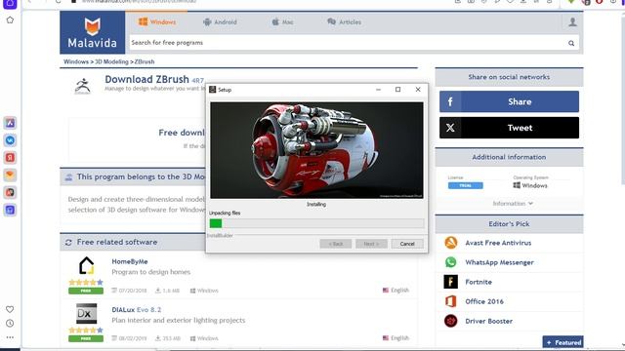Click the Setup installer progress bar

tap(316, 223)
